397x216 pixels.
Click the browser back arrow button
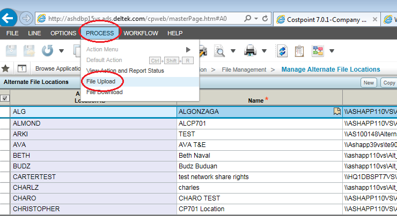[x=8, y=18]
